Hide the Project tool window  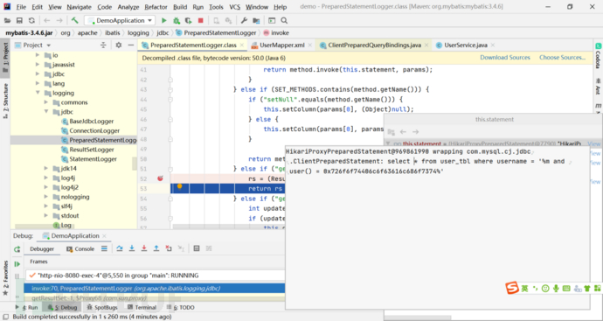coord(131,45)
